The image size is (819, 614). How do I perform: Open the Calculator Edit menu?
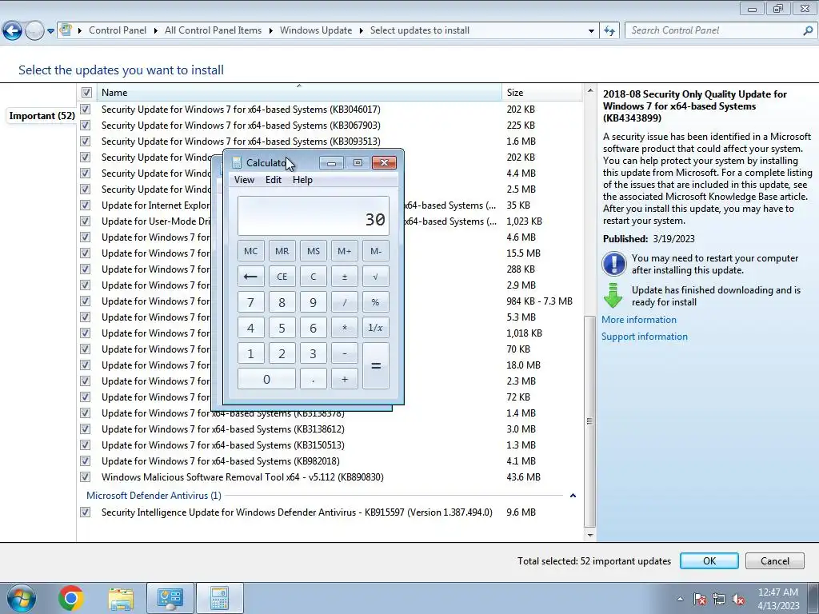click(274, 180)
